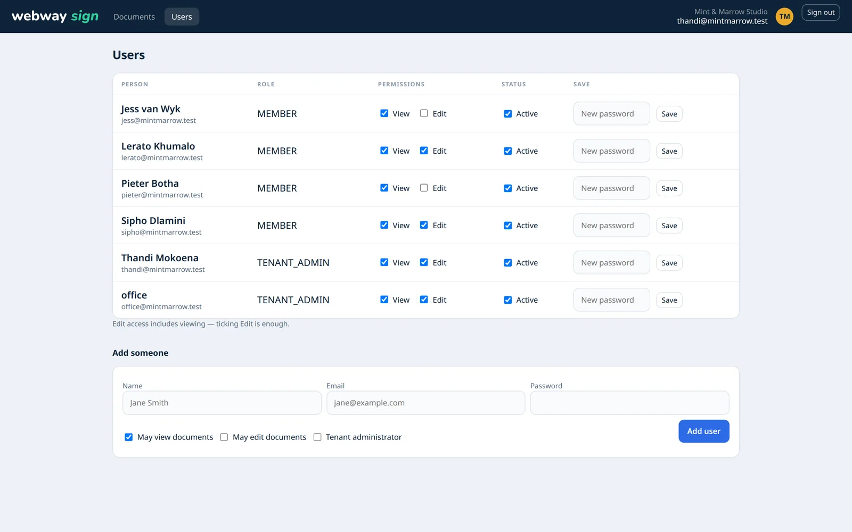The width and height of the screenshot is (852, 532).
Task: Click New password field for Sipho Dlamini
Action: pos(611,226)
